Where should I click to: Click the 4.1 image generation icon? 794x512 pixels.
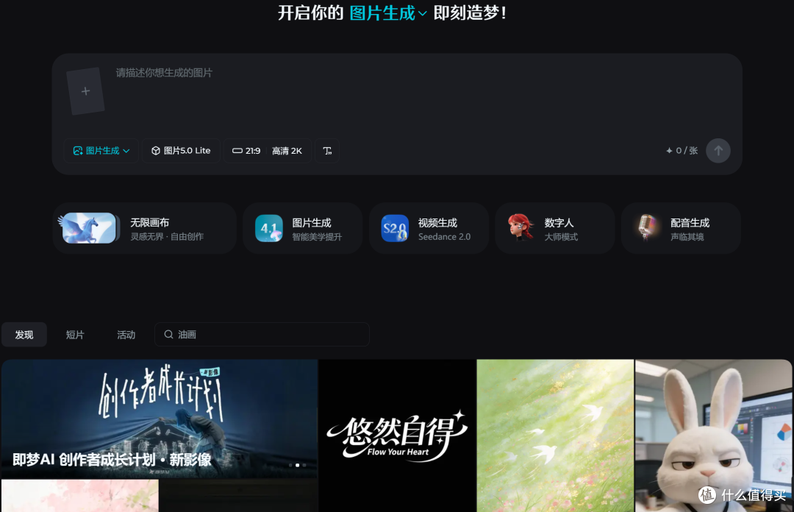tap(269, 228)
